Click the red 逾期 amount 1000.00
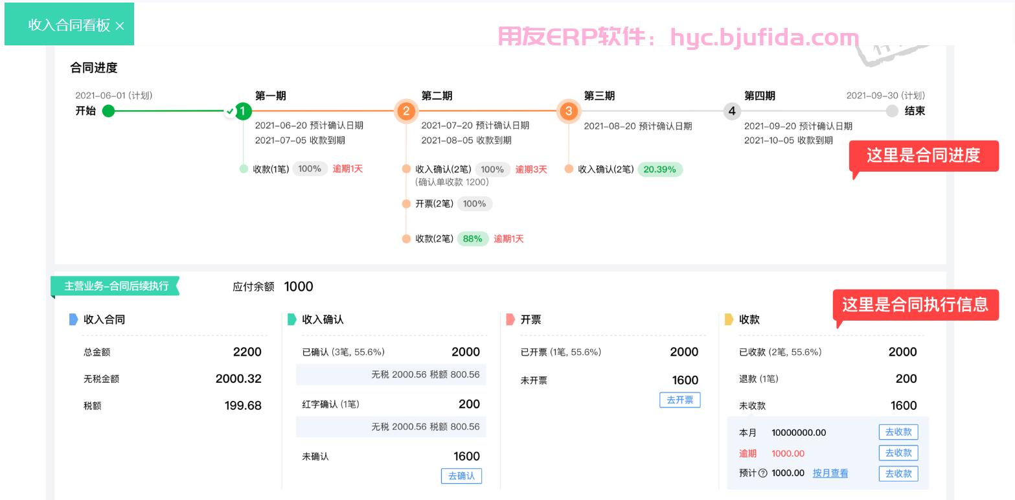The image size is (1015, 500). tap(788, 453)
